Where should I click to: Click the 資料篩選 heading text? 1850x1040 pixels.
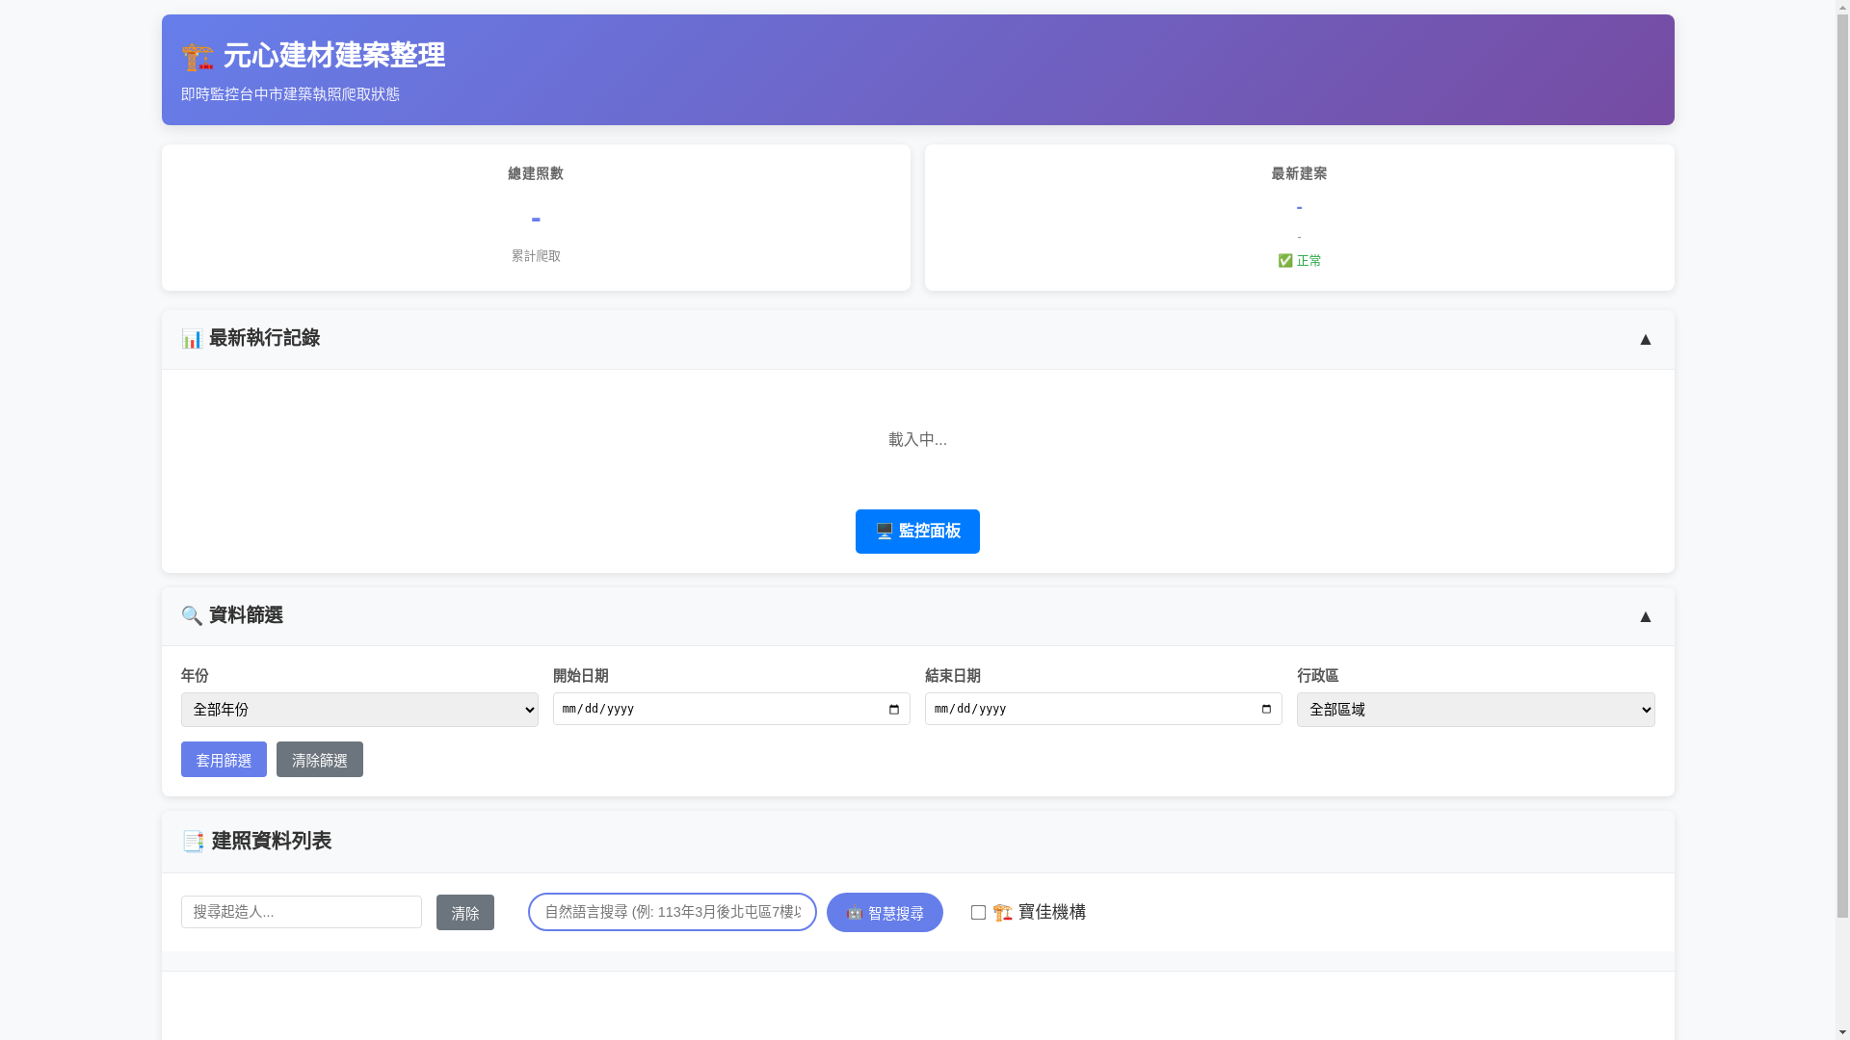click(x=246, y=615)
